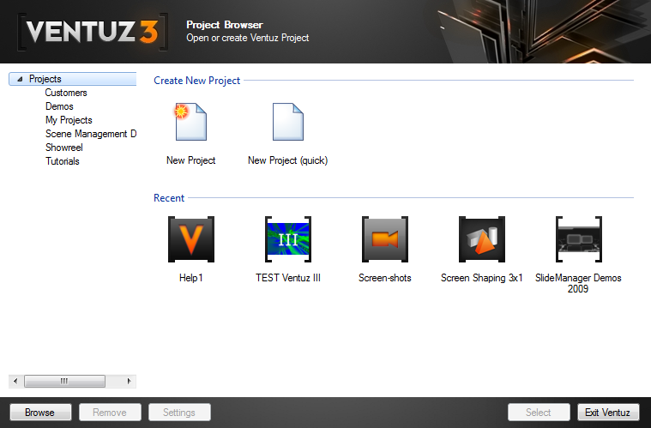Select the Demos folder in tree

pyautogui.click(x=59, y=106)
